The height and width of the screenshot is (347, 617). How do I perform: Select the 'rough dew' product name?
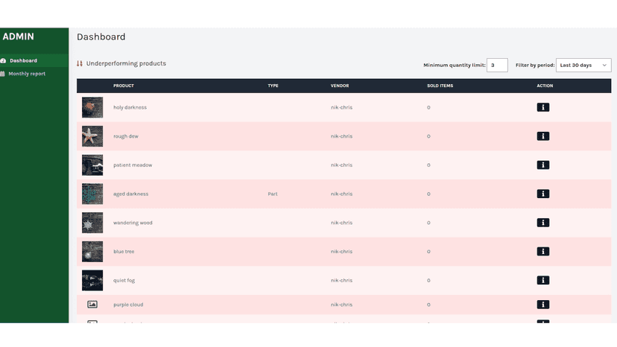125,136
